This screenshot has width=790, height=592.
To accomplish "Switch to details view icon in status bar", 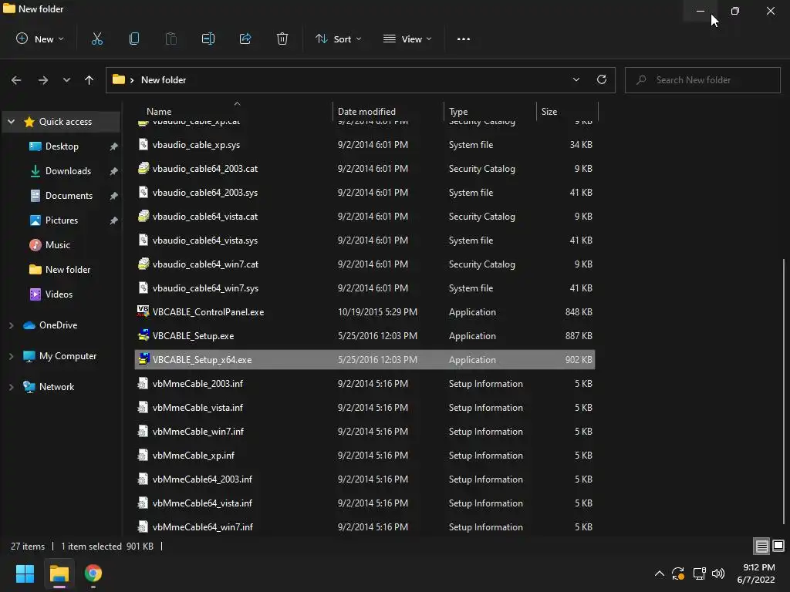I will click(761, 546).
